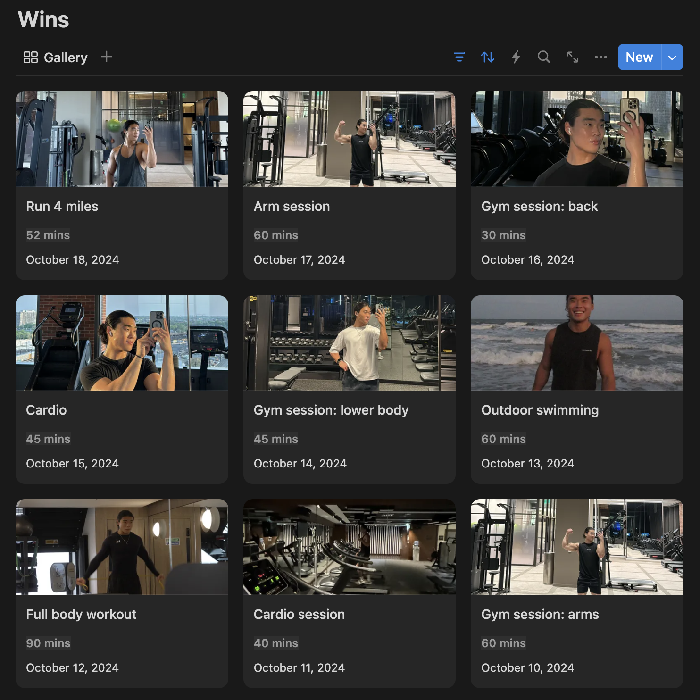Click the sort arrows icon

coord(487,58)
